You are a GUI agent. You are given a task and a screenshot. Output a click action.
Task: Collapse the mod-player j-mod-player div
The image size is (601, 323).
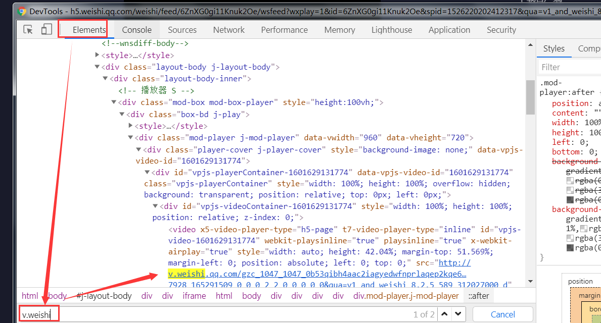[130, 137]
